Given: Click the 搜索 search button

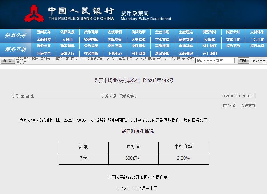Looking at the screenshot, I should (x=243, y=61).
